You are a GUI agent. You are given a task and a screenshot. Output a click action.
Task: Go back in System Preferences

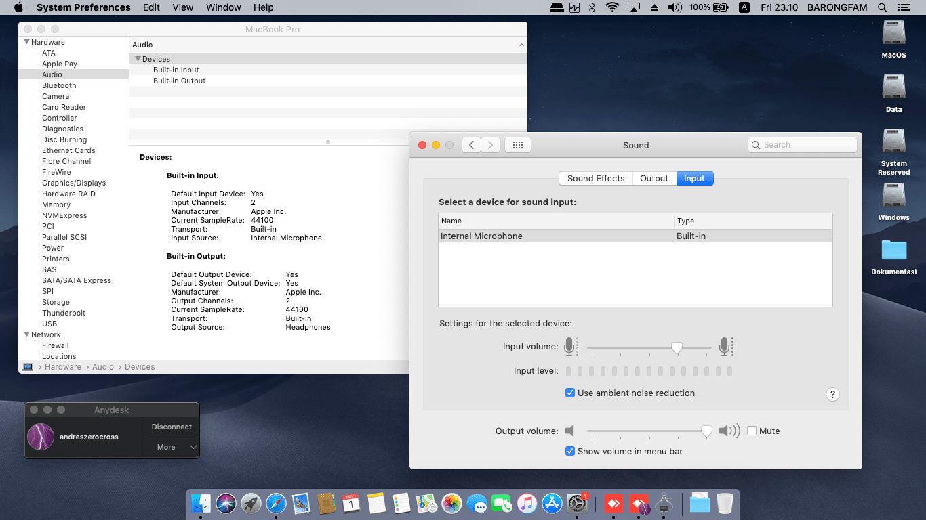tap(471, 145)
